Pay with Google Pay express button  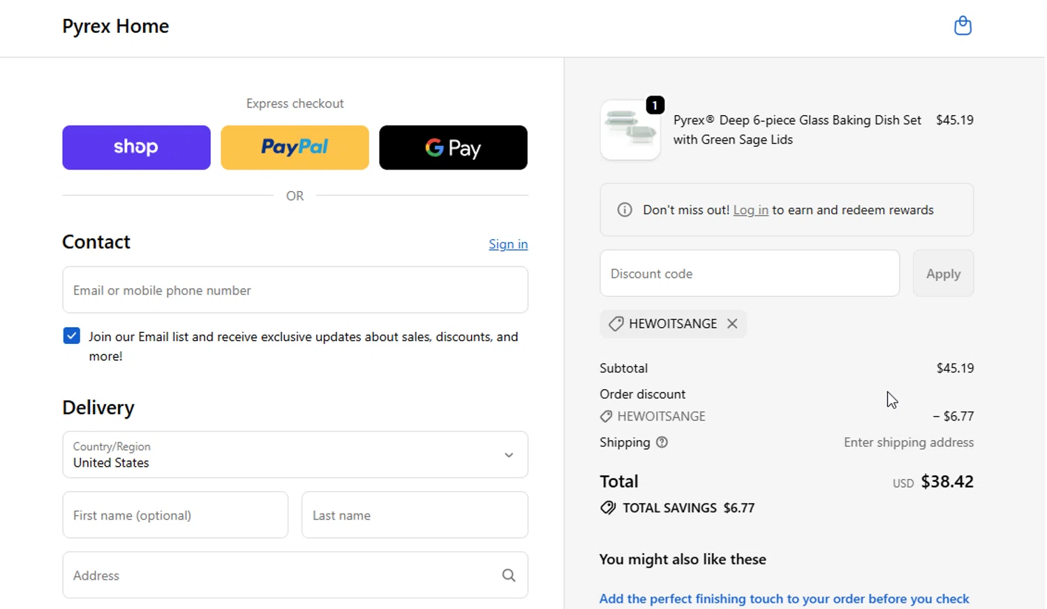pyautogui.click(x=453, y=148)
